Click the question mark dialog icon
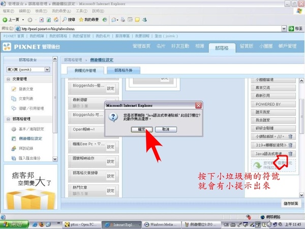 (x=113, y=118)
